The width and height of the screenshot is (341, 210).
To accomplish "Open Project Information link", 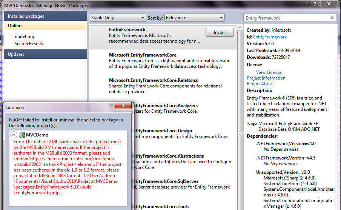I will point(266,78).
